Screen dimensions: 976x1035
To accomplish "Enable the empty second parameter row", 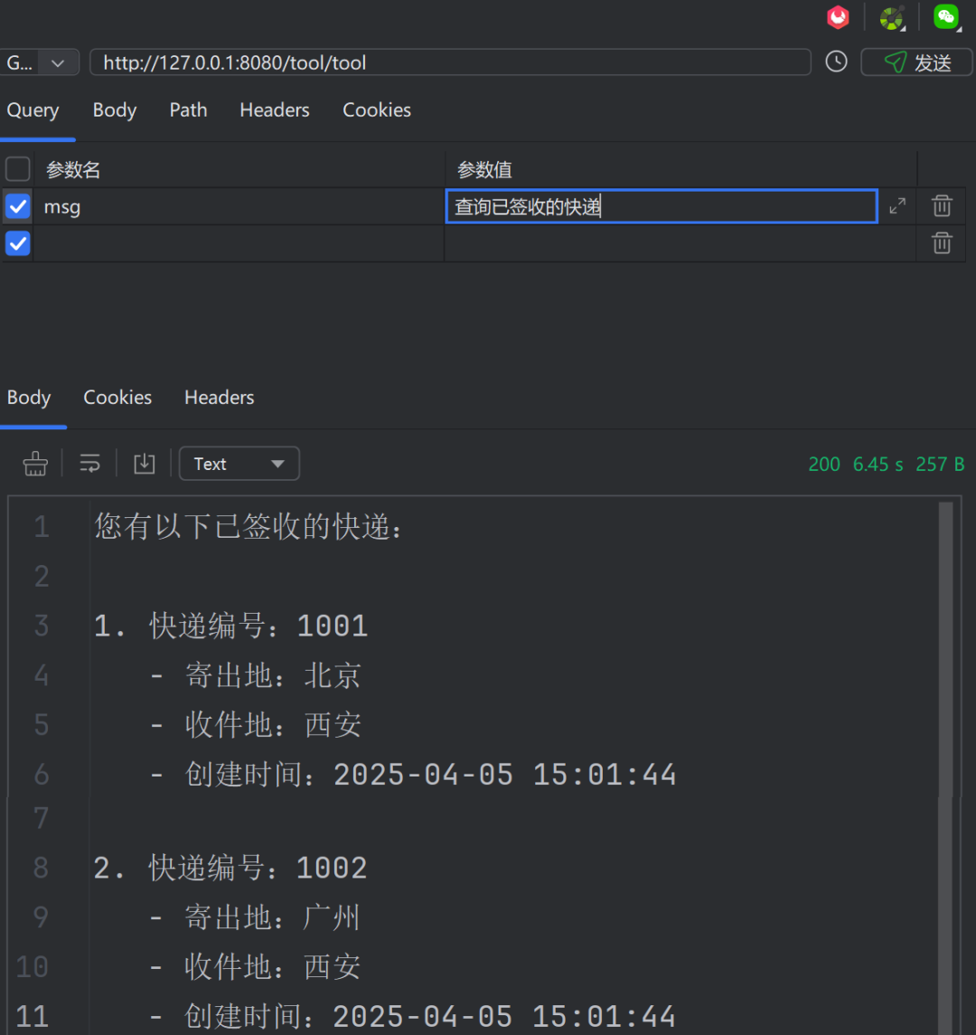I will [17, 243].
